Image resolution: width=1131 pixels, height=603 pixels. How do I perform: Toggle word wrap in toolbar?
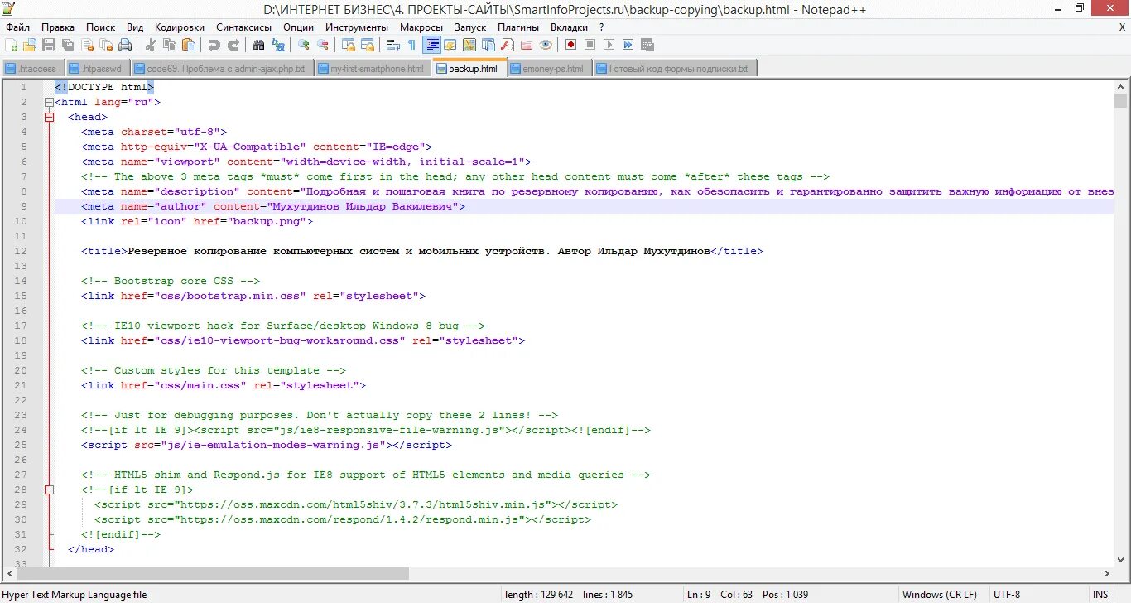pos(393,45)
